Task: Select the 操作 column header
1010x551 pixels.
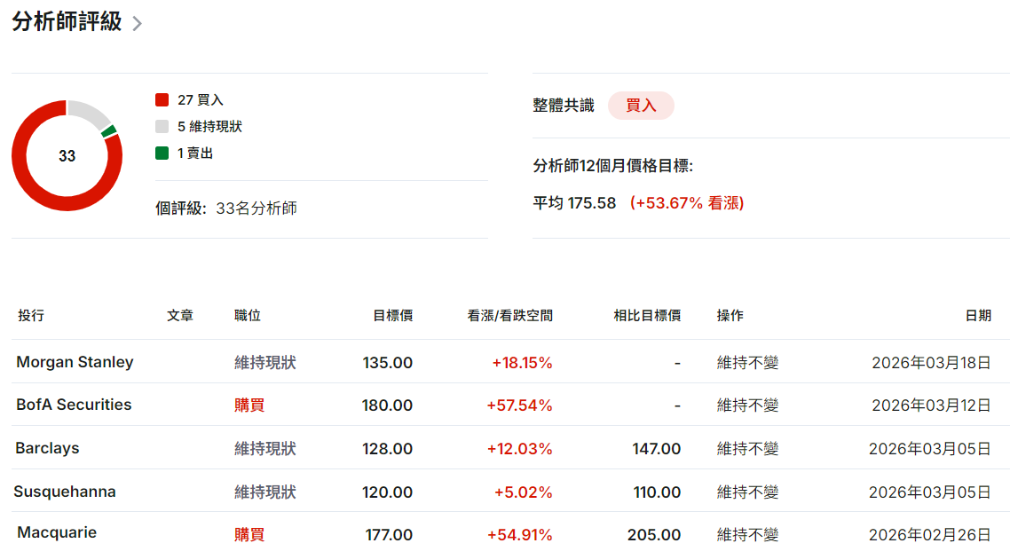Action: click(729, 315)
